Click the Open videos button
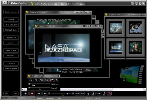Image resolution: width=147 pixels, height=100 pixels. pos(11,12)
